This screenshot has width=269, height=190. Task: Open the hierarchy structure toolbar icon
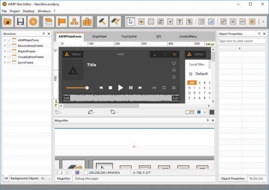(x=74, y=22)
